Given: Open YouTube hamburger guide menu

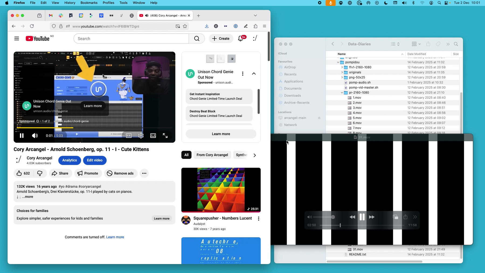Looking at the screenshot, I should 17,39.
